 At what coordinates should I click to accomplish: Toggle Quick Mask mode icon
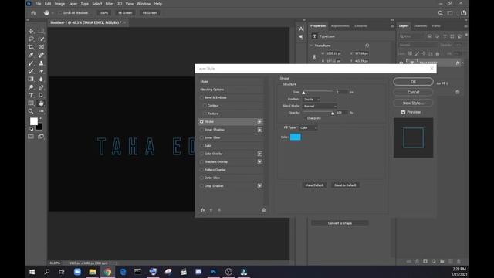point(31,137)
